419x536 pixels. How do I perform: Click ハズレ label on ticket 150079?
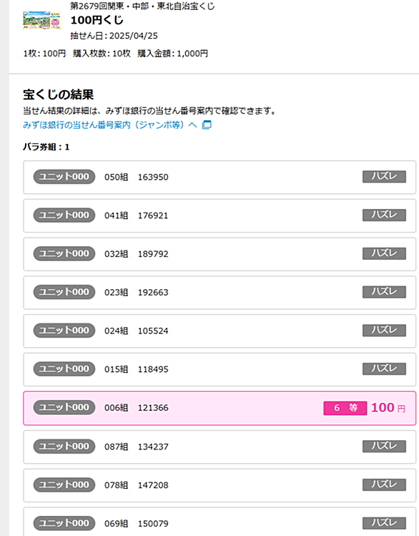(384, 523)
